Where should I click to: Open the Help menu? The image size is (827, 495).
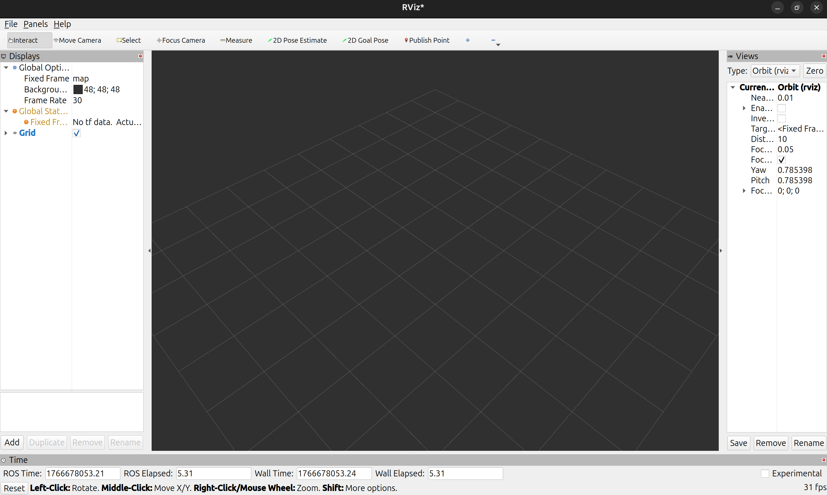pyautogui.click(x=62, y=24)
